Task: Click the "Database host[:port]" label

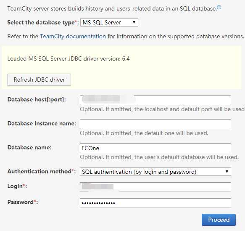Action: pyautogui.click(x=37, y=99)
